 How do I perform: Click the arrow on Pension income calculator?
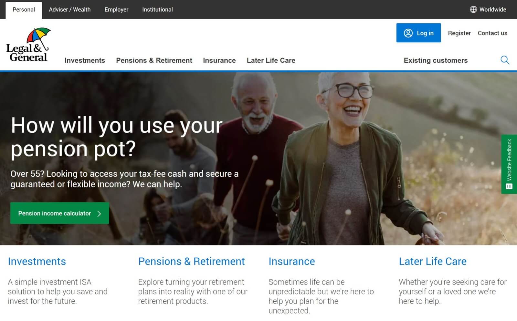pos(99,213)
